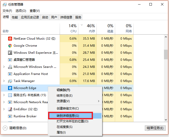Open the 文件(F) menu
The image size is (169, 137).
click(7, 11)
